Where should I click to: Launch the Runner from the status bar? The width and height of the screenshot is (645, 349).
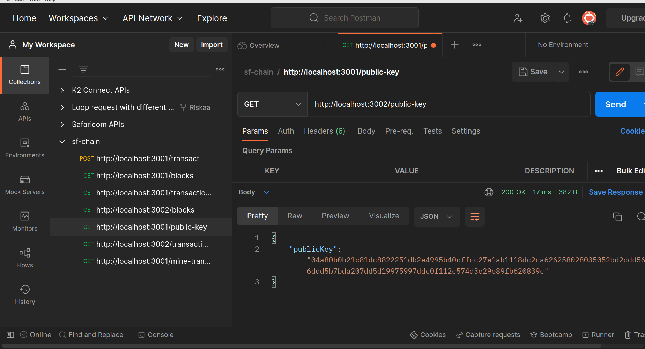point(598,335)
